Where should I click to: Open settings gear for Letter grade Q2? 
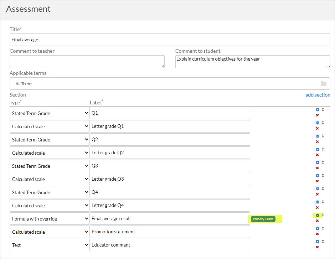(318, 149)
